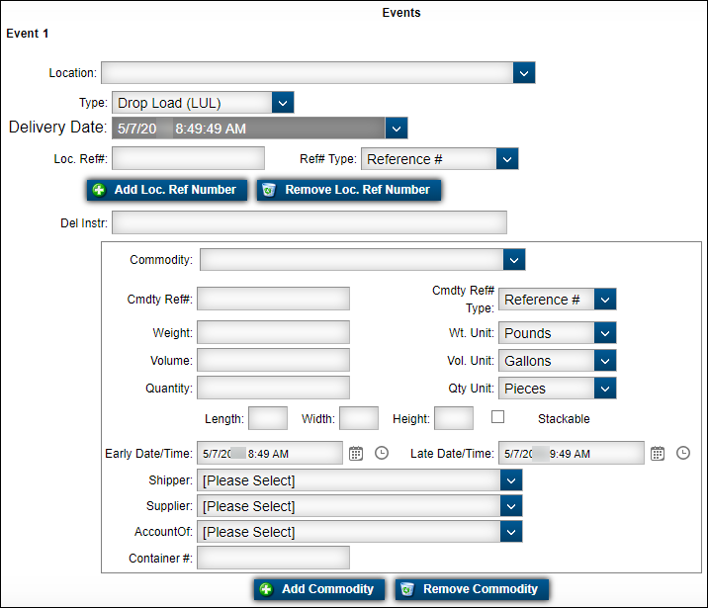Click the green plus icon on Add Commodity
Screen dimensions: 708x608
pyautogui.click(x=266, y=589)
